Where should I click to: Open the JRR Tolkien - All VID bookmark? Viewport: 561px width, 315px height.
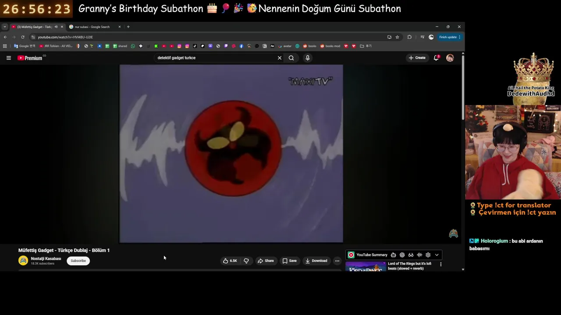(56, 46)
